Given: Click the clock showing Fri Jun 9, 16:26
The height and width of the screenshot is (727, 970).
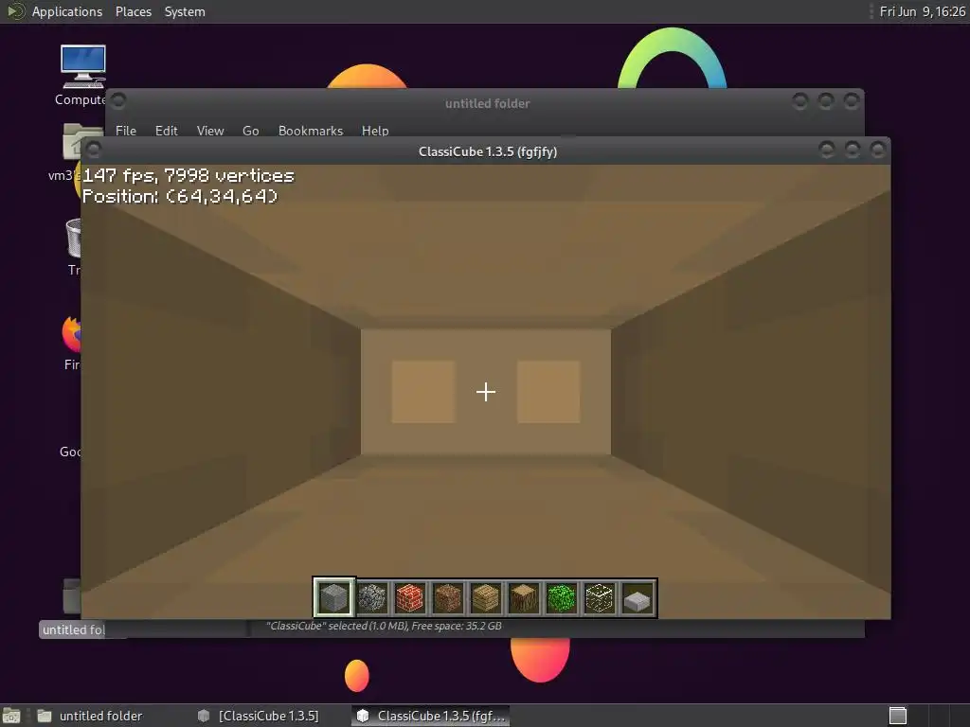Looking at the screenshot, I should pyautogui.click(x=922, y=11).
